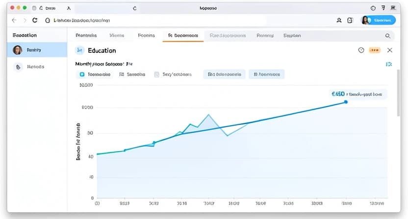Toggle the first checked legend checkbox
408x219 pixels.
pos(82,74)
